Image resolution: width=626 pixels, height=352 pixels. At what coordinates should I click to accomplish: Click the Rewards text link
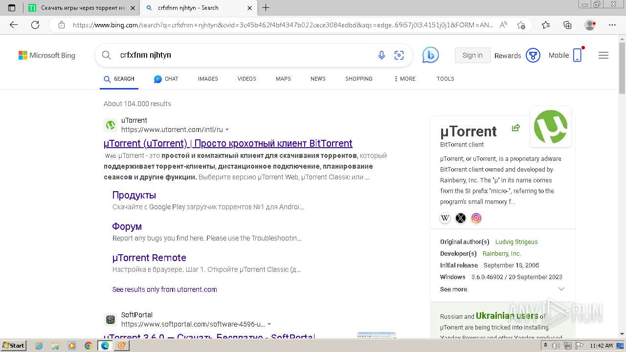[508, 56]
